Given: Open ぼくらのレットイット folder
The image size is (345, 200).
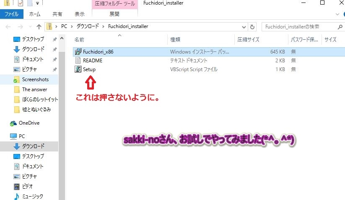Looking at the screenshot, I should (x=40, y=100).
